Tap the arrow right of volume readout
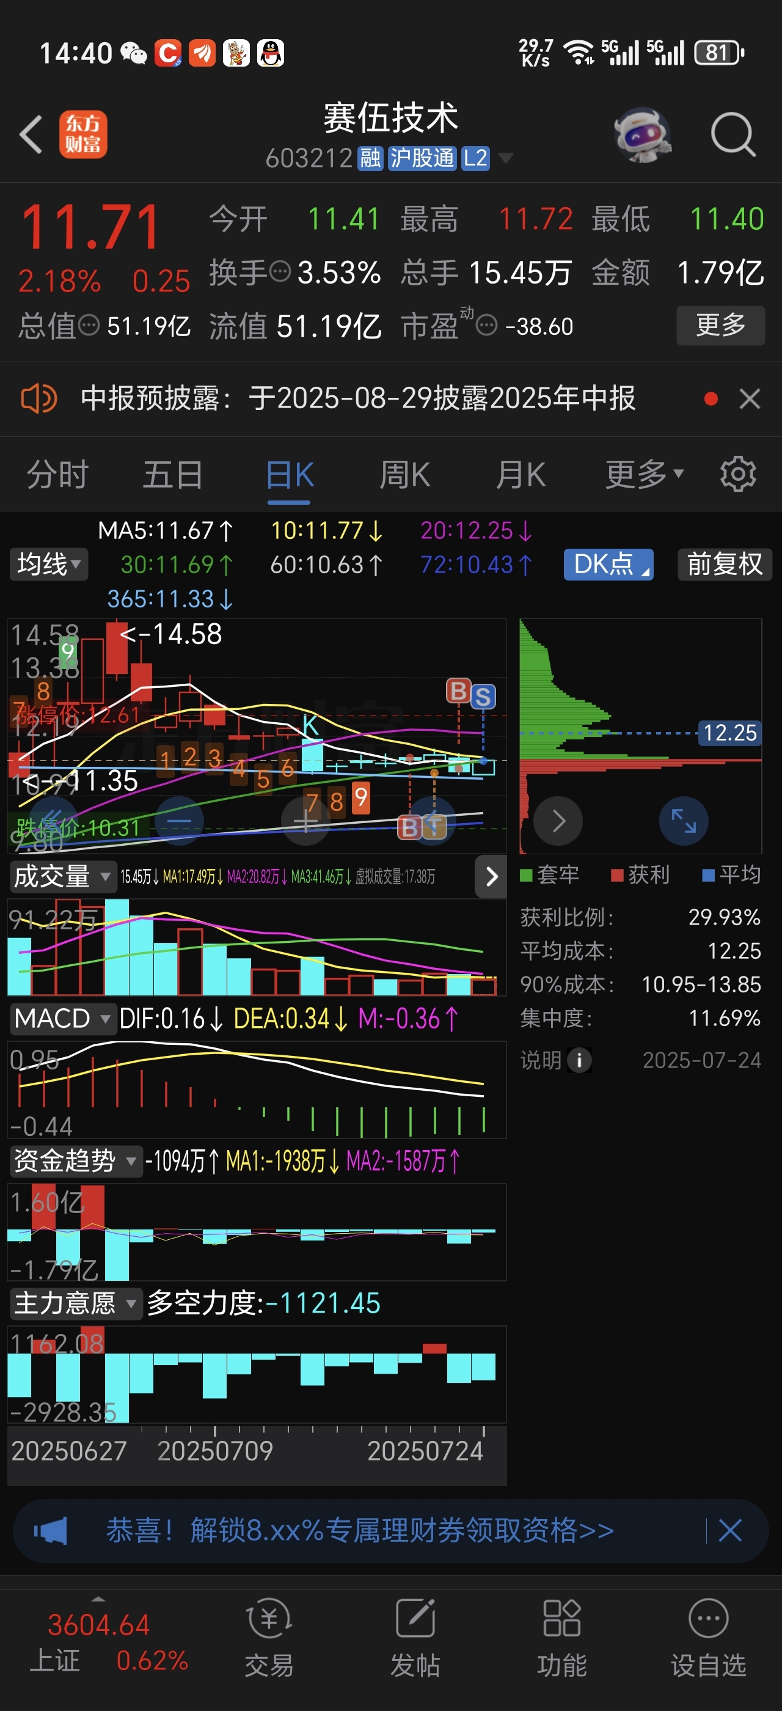This screenshot has width=782, height=1711. pos(491,877)
